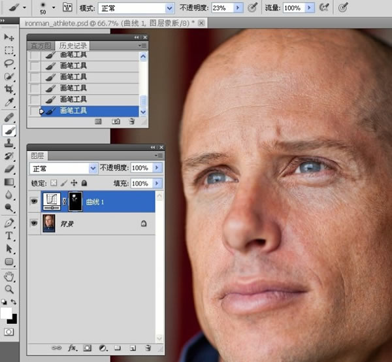
Task: Select the Crop tool
Action: click(9, 89)
